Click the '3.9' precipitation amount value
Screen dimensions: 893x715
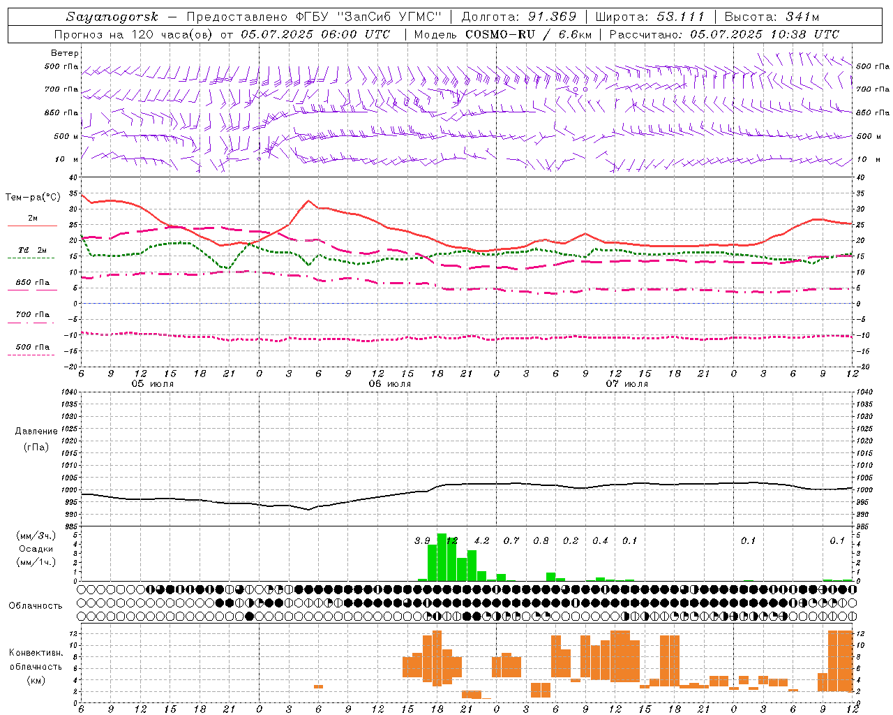coord(422,540)
